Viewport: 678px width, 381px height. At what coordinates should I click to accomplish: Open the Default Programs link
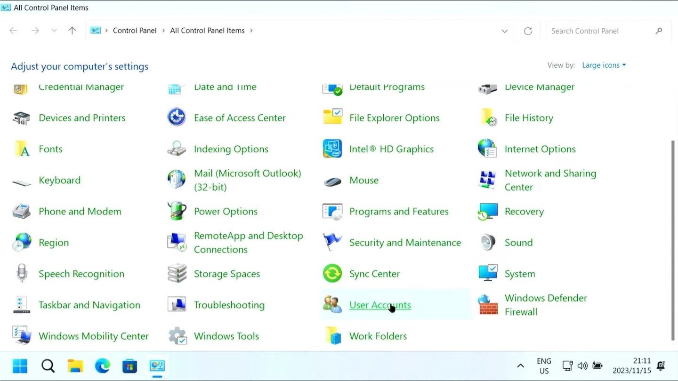(387, 87)
